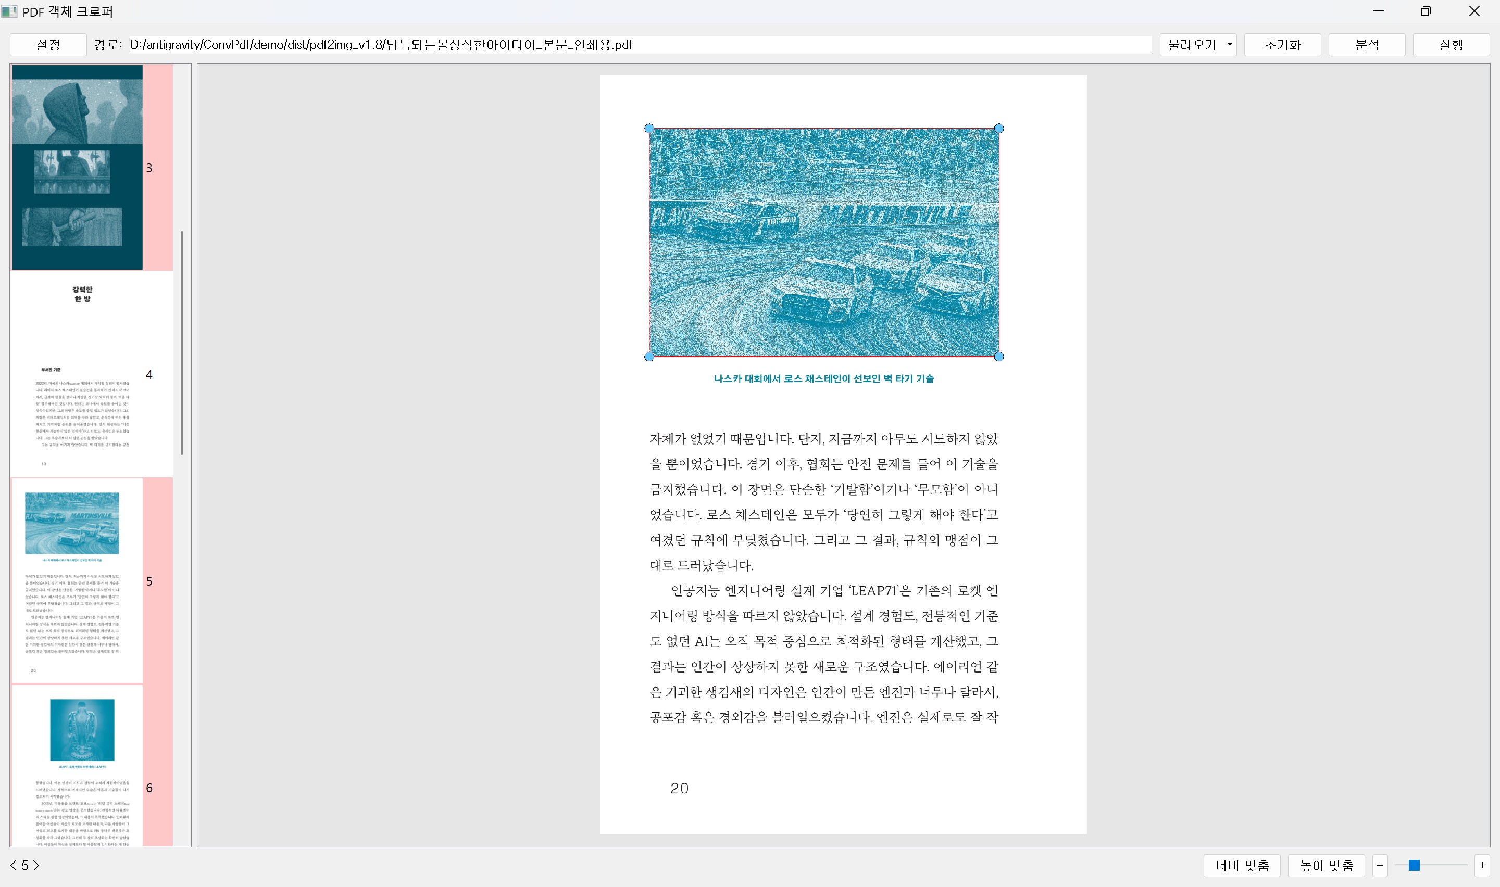Expand the 불러오기 dropdown arrow
The height and width of the screenshot is (887, 1500).
(1230, 45)
